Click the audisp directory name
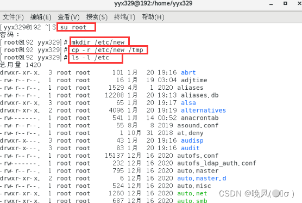 [192, 140]
